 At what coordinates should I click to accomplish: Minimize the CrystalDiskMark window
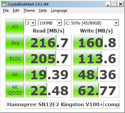[x=108, y=4]
